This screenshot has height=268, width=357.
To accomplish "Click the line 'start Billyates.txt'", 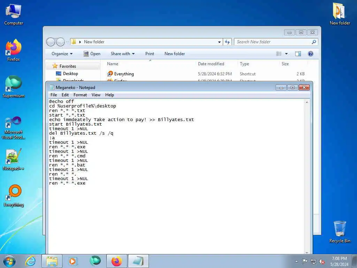I will [x=75, y=124].
